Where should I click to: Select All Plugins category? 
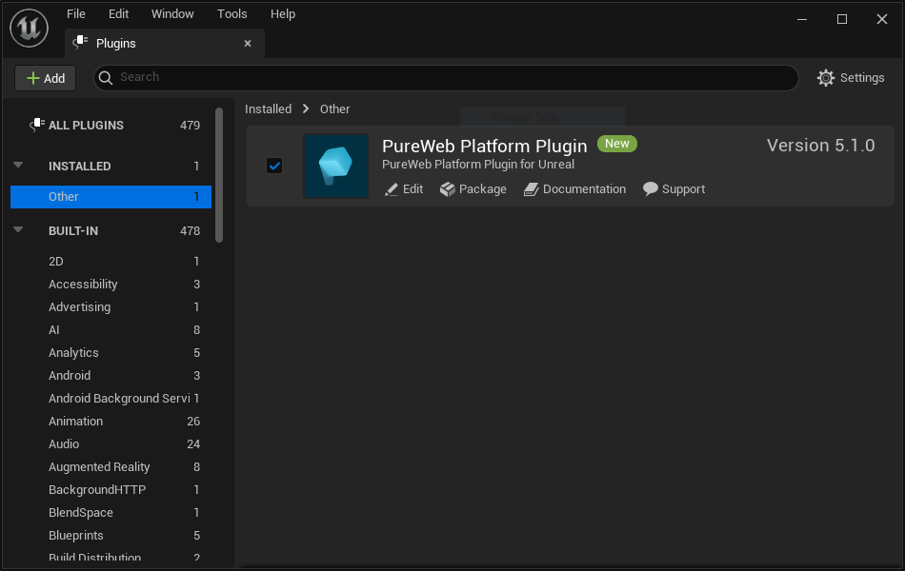click(x=111, y=126)
